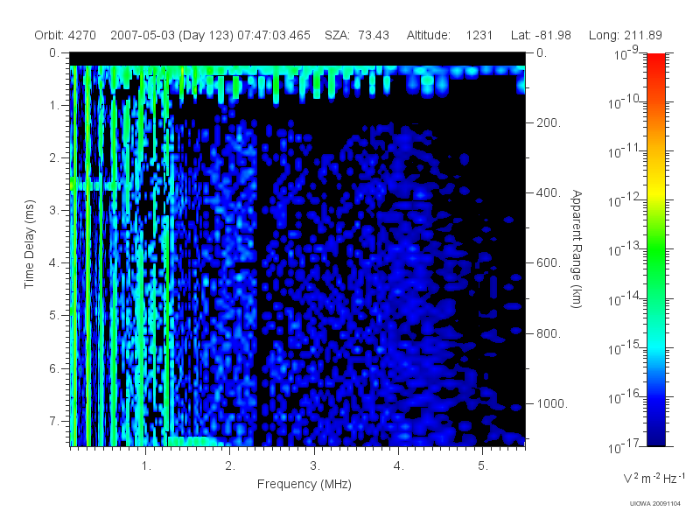
Task: Click the timestamp '07:47:03.465'
Action: click(x=274, y=35)
